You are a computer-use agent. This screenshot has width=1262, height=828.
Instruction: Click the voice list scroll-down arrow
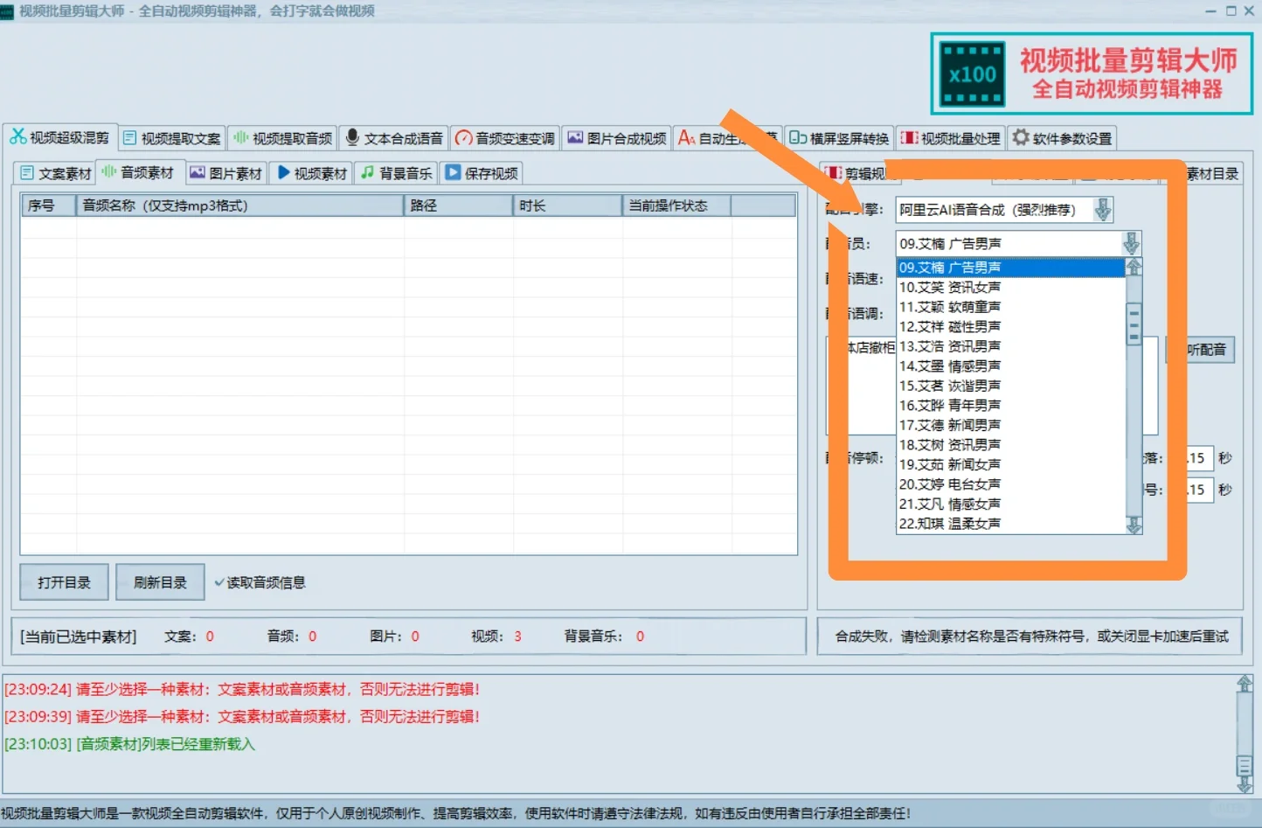tap(1134, 525)
